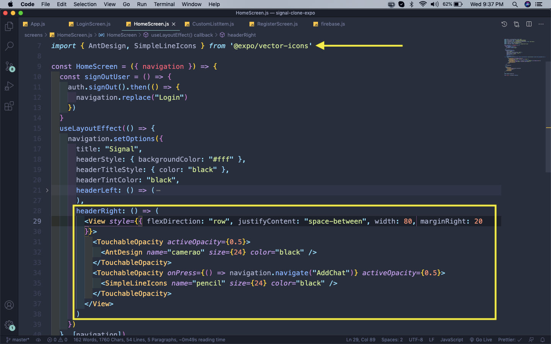Open the Go menu
The width and height of the screenshot is (551, 344).
(126, 4)
